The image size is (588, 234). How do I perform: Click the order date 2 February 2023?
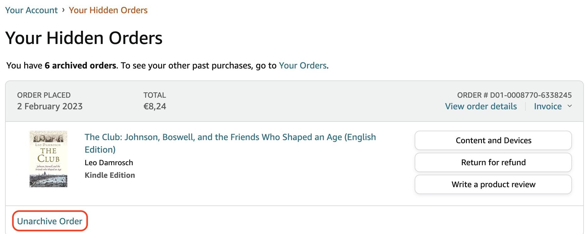tap(50, 106)
